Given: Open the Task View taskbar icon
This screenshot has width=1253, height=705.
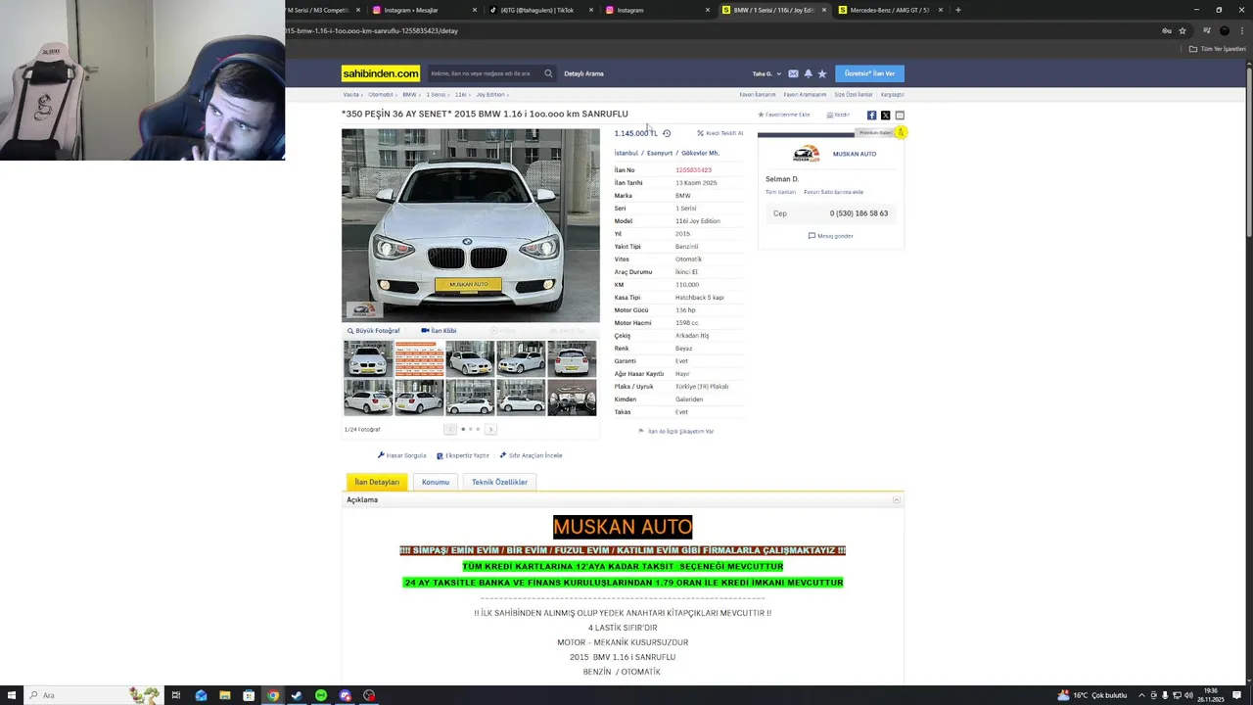Looking at the screenshot, I should point(176,695).
